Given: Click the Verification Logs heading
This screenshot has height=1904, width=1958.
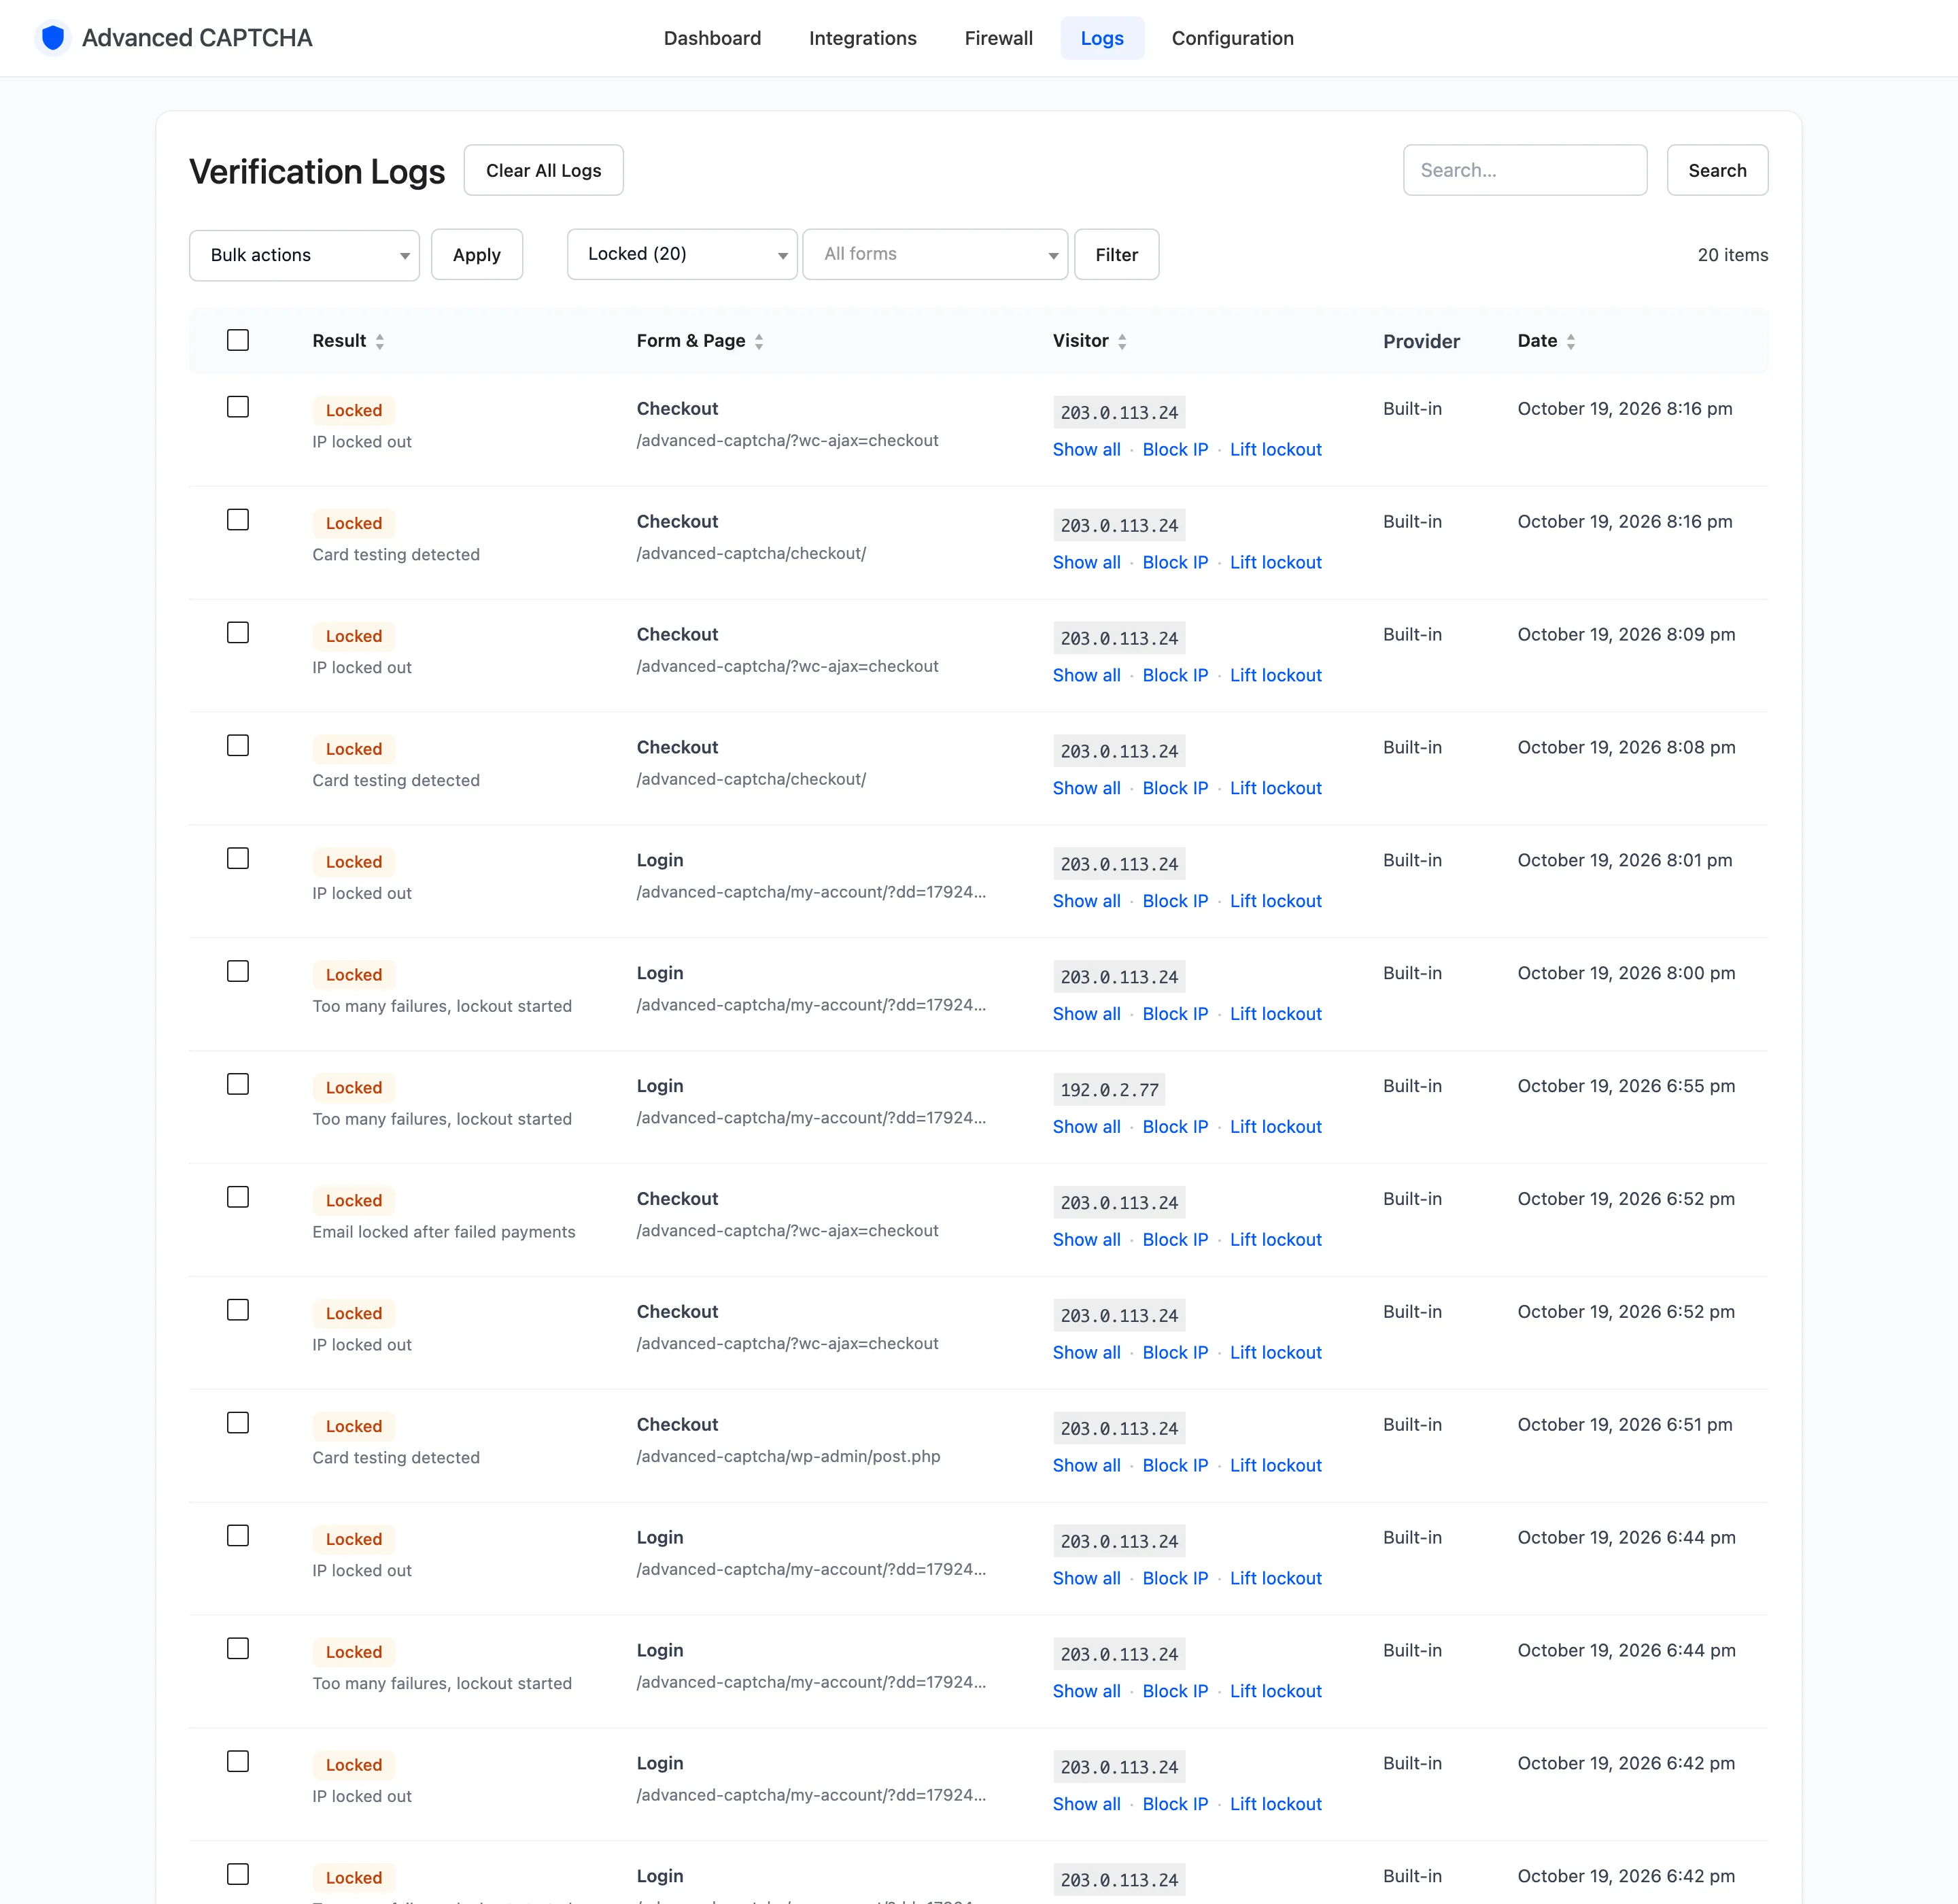Looking at the screenshot, I should (x=317, y=171).
